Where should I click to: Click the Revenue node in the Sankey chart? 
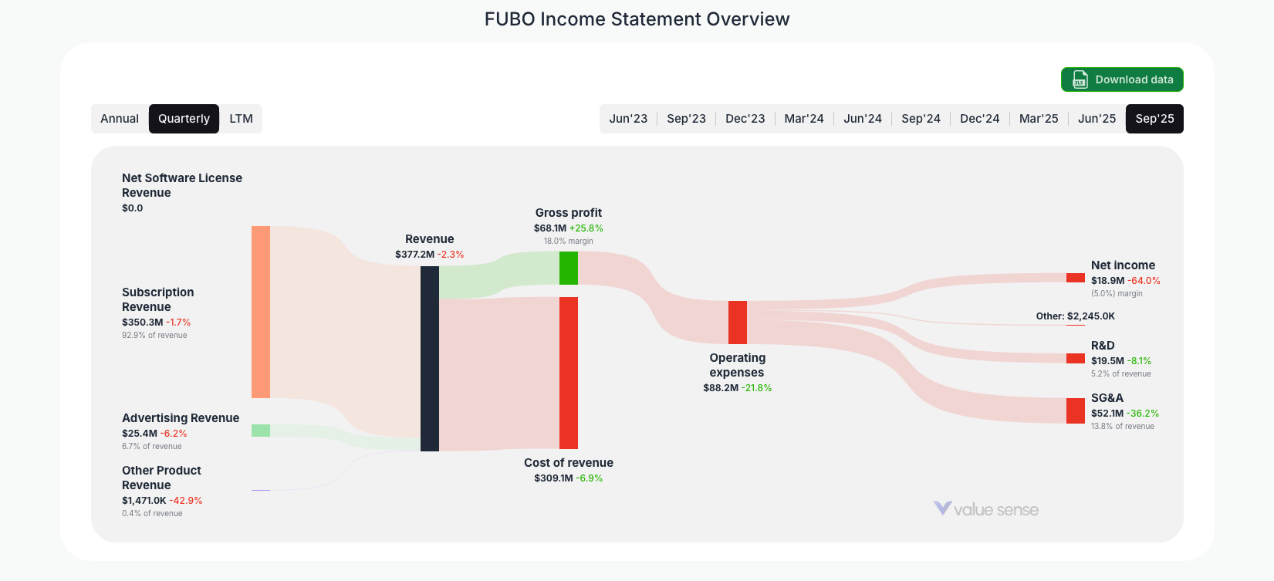429,359
